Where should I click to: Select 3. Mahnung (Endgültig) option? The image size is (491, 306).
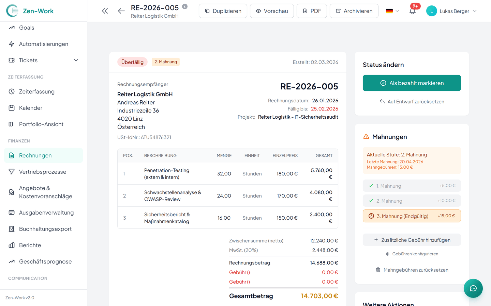click(412, 216)
